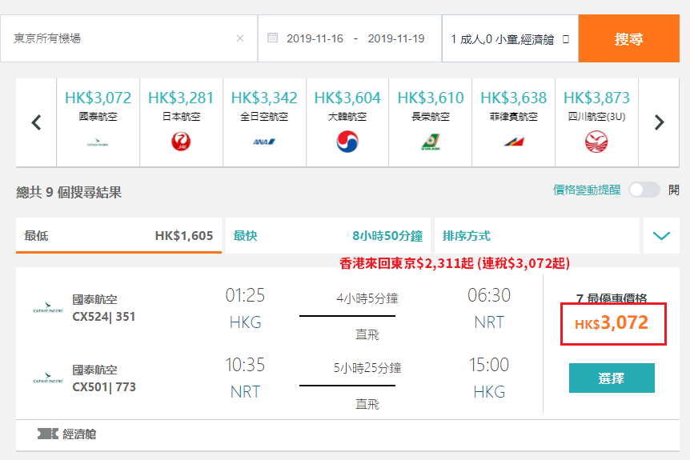The image size is (690, 460).
Task: Click the ticket icon beside 經濟艙
Action: pyautogui.click(x=47, y=434)
